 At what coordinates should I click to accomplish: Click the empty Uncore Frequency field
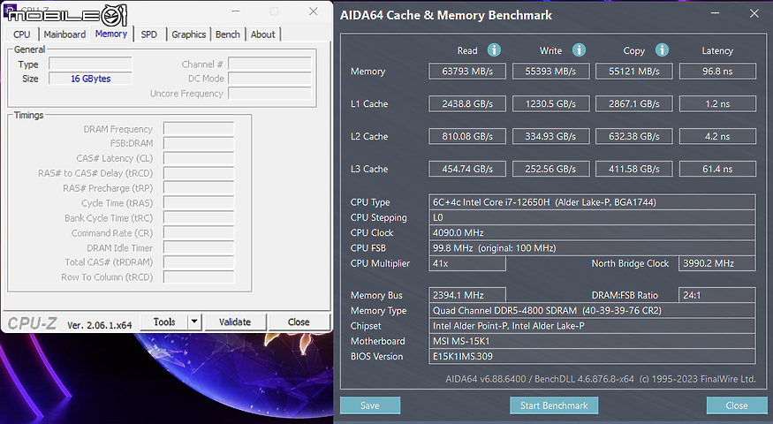coord(269,93)
